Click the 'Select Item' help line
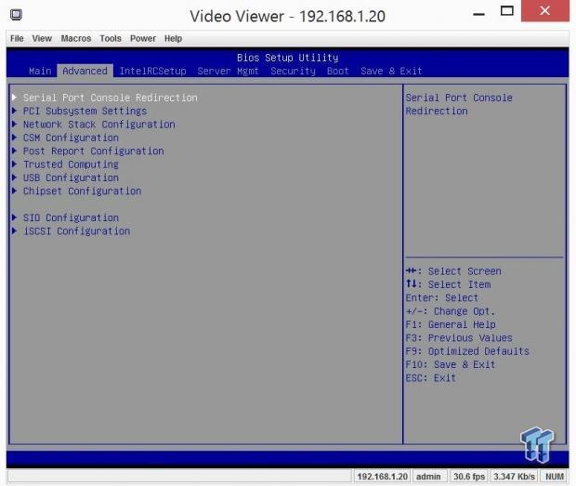 tap(448, 284)
